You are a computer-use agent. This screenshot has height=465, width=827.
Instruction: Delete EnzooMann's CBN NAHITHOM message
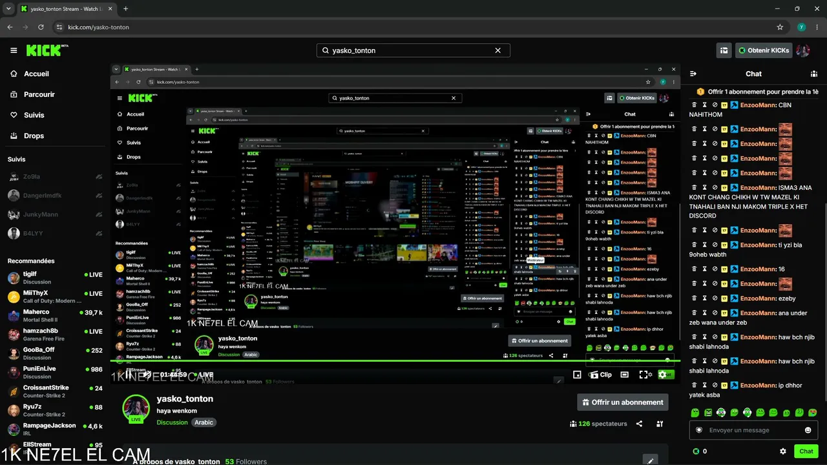[695, 105]
